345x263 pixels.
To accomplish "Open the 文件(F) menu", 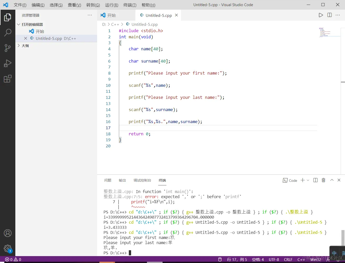I will pos(20,5).
